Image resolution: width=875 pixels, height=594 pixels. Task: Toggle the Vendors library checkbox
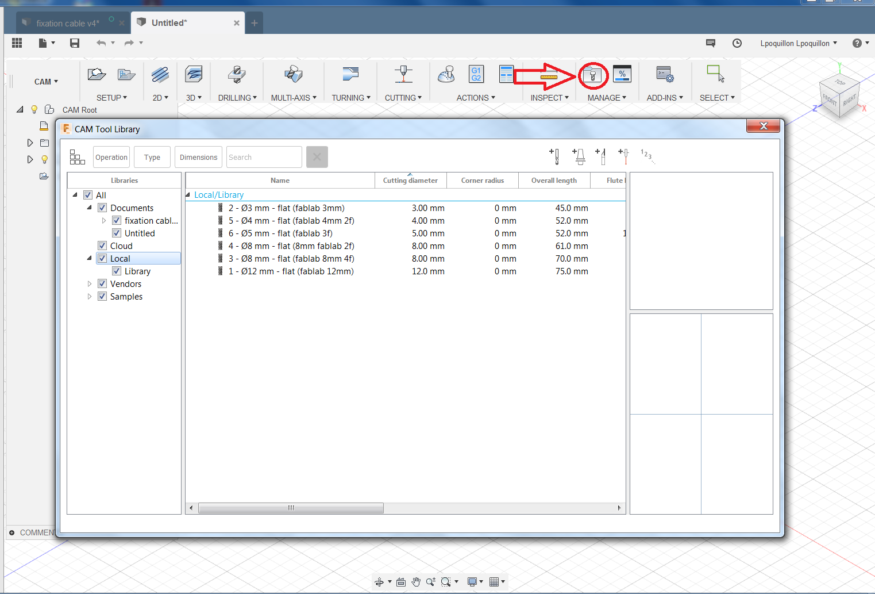pyautogui.click(x=102, y=284)
